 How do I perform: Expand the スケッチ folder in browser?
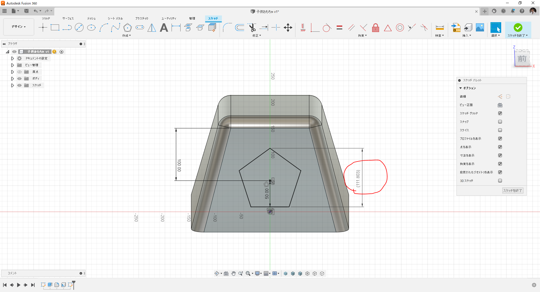(x=12, y=85)
